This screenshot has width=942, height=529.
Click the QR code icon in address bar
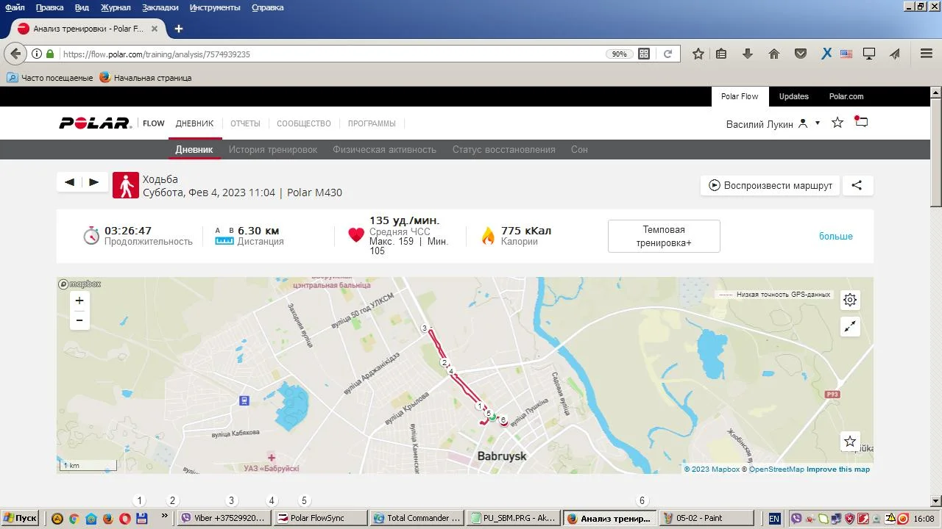coord(644,54)
